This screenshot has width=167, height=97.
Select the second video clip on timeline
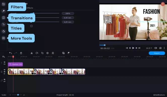coord(42,71)
